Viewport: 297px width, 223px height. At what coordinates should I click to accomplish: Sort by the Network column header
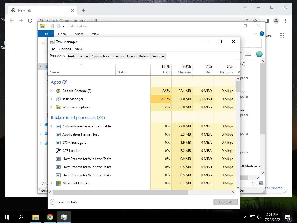pos(225,69)
